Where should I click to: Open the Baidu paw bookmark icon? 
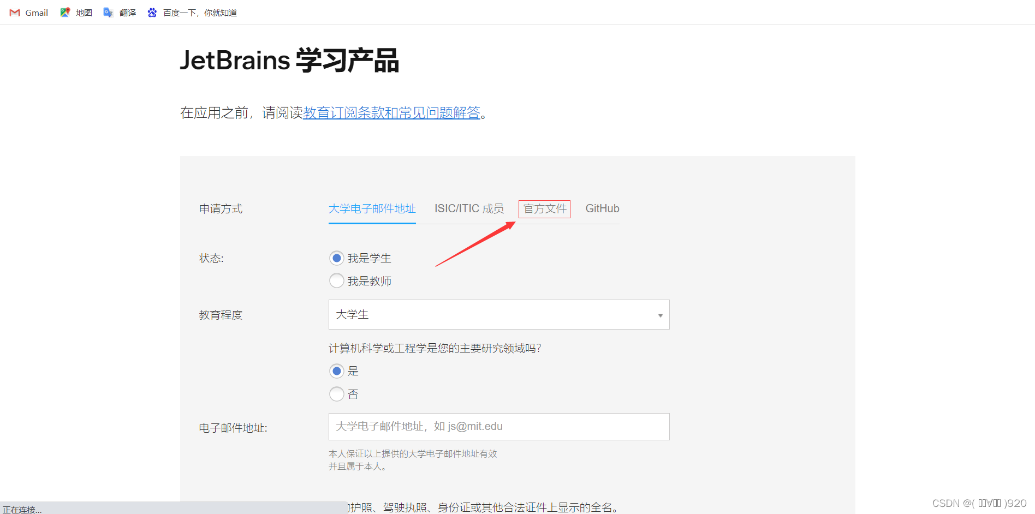(152, 13)
